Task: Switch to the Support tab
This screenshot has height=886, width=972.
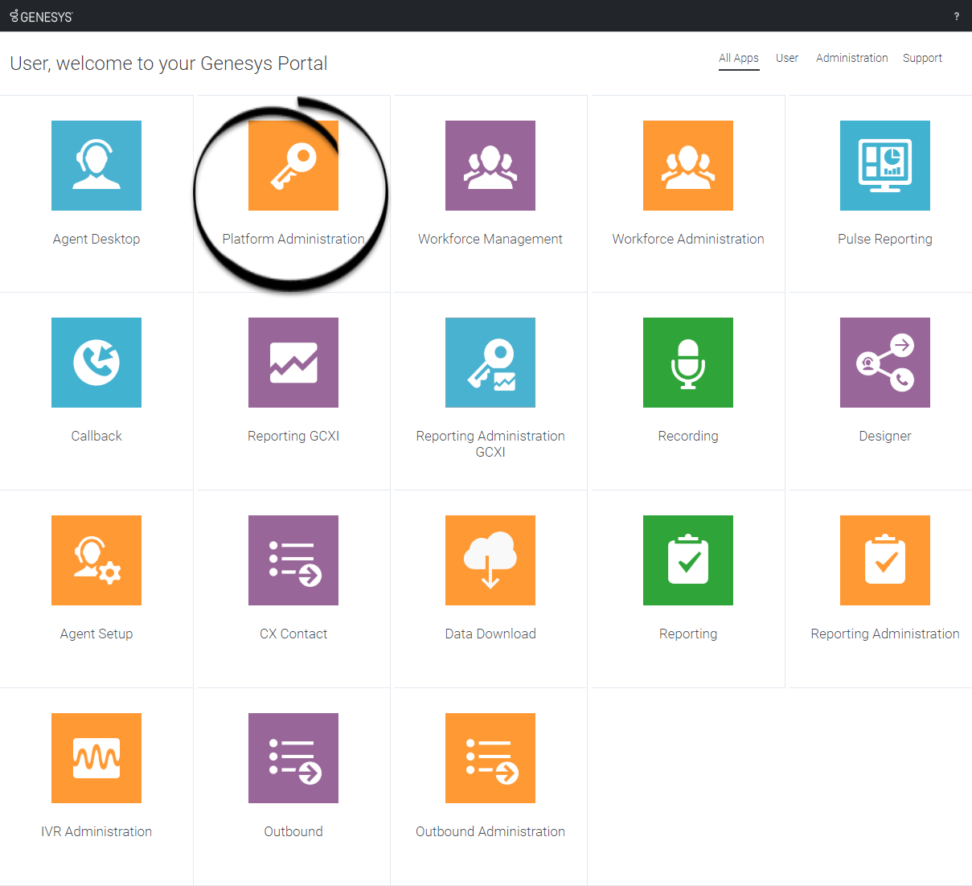Action: coord(922,58)
